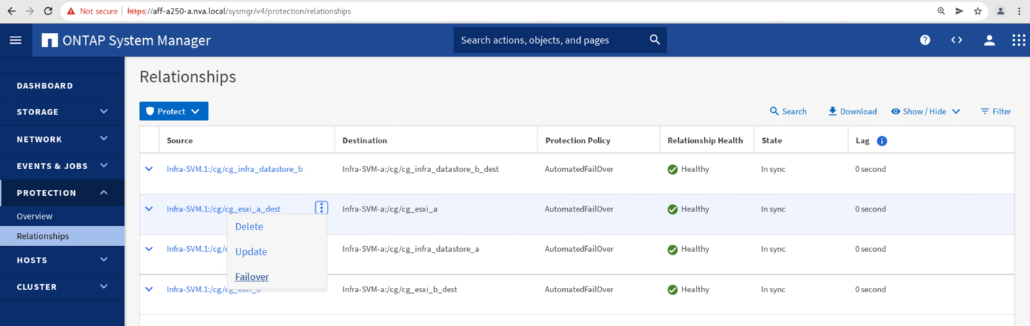
Task: Open the user account icon
Action: pyautogui.click(x=989, y=40)
